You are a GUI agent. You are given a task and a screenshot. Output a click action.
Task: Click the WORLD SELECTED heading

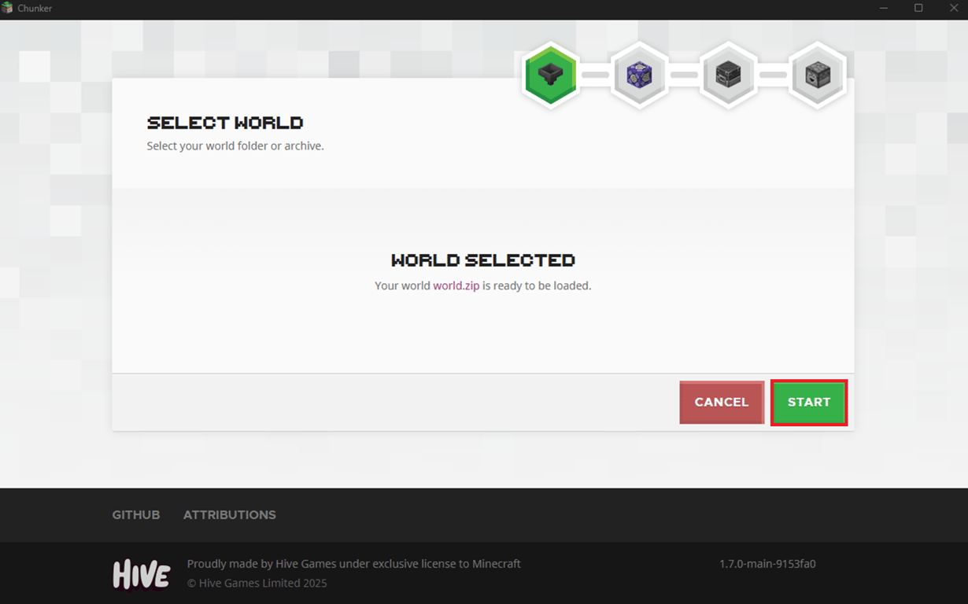coord(482,260)
